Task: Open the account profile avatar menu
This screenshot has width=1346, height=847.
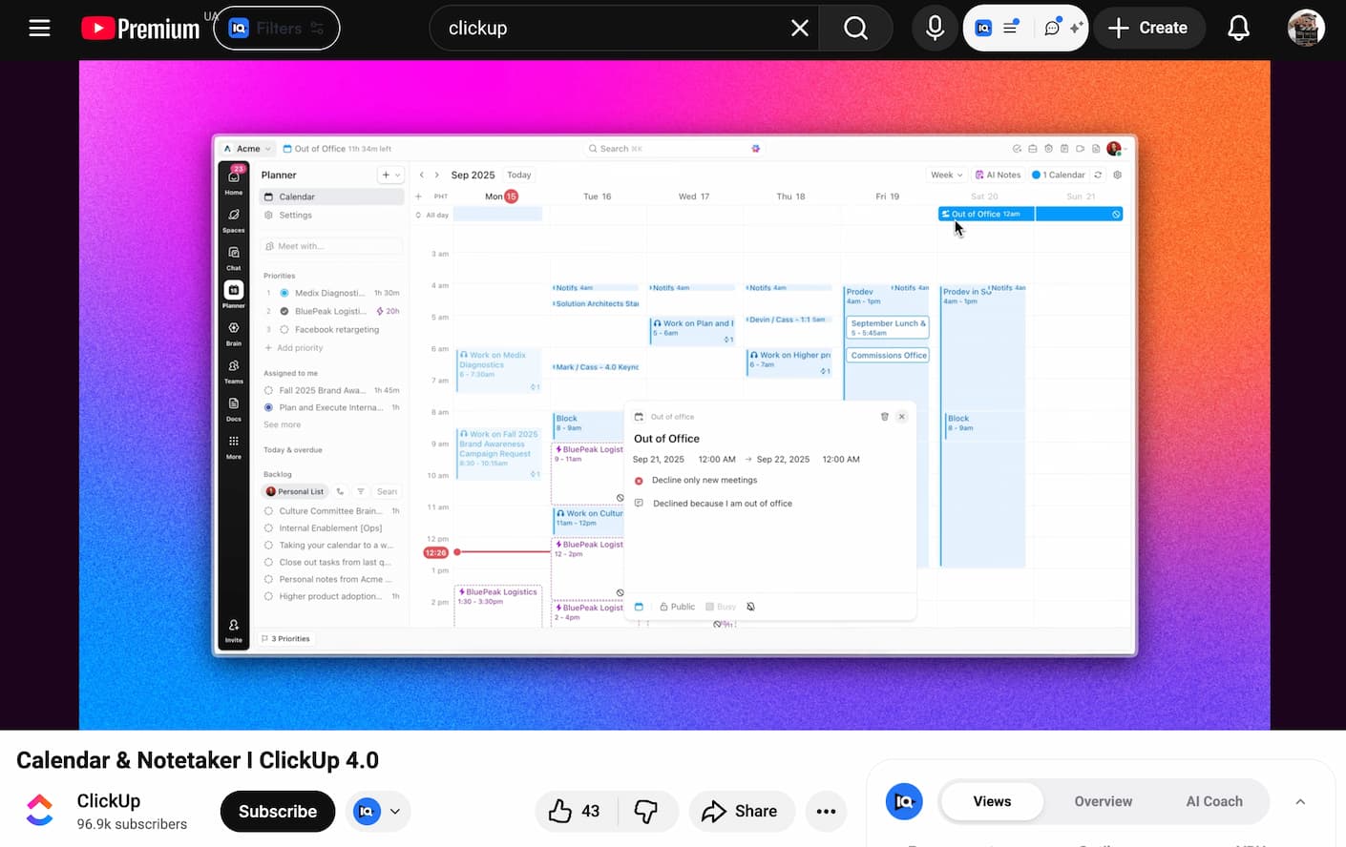Action: (x=1305, y=28)
